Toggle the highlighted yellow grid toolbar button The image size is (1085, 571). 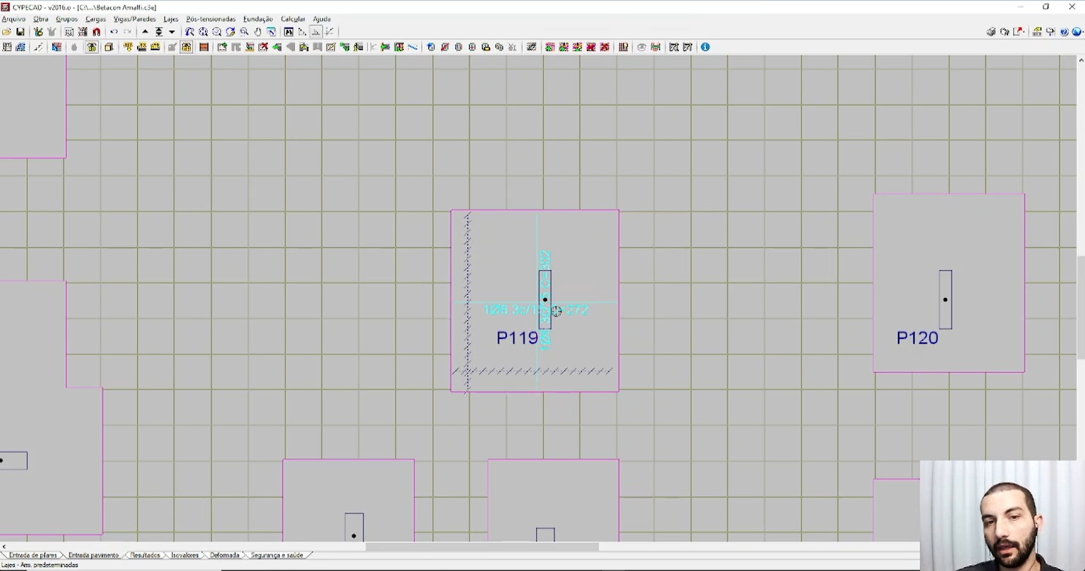point(186,47)
